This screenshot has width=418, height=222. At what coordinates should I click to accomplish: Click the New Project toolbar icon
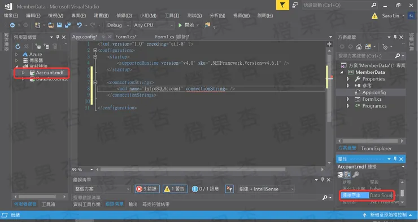click(38, 25)
